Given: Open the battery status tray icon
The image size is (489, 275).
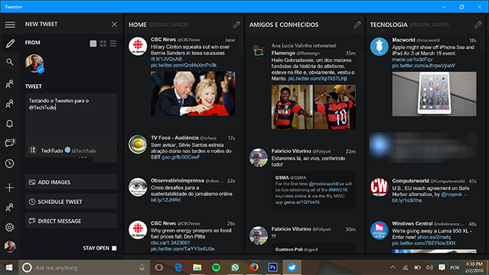Looking at the screenshot, I should [417, 267].
